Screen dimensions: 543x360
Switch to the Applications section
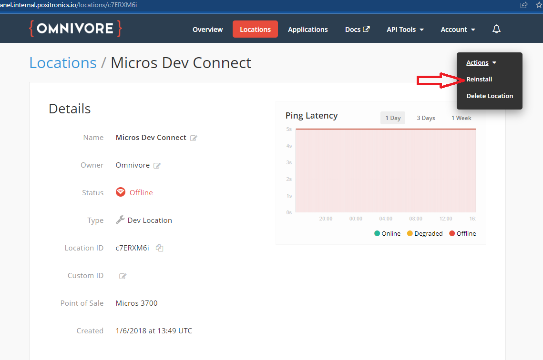(x=307, y=29)
